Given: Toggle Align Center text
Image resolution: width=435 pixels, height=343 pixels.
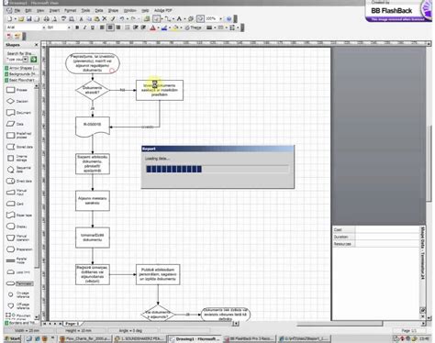Looking at the screenshot, I should pyautogui.click(x=110, y=28).
